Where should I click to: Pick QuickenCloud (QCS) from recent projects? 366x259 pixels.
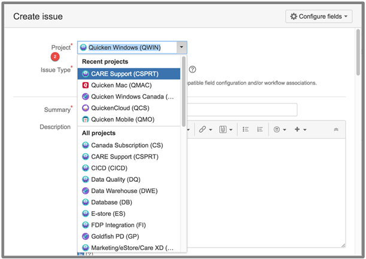click(120, 108)
